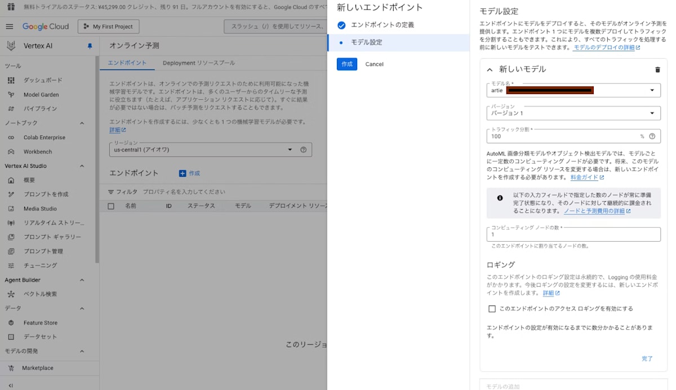The image size is (676, 390).
Task: Open the ロギング 詳細 link
Action: click(552, 294)
